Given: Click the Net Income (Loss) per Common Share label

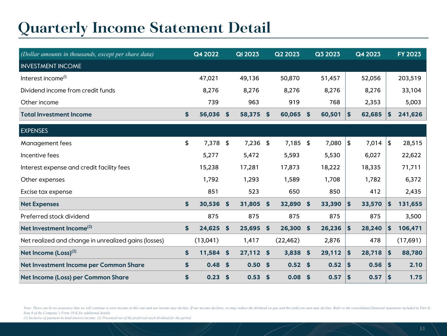Looking at the screenshot, I should click(x=74, y=277).
